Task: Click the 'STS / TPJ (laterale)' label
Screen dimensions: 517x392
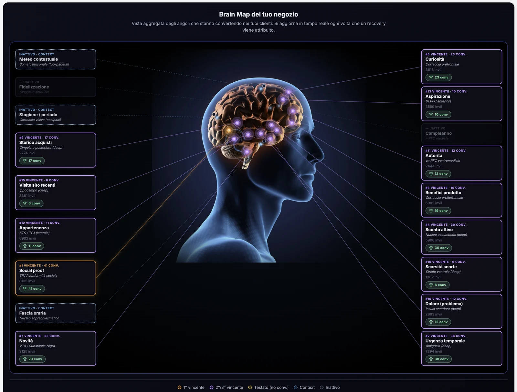Action: (34, 233)
